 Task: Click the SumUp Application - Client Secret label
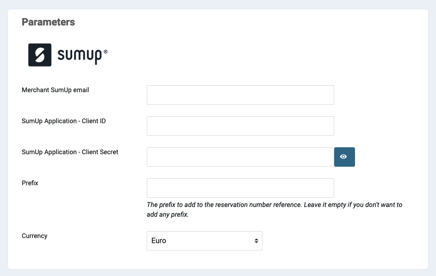[x=70, y=152]
